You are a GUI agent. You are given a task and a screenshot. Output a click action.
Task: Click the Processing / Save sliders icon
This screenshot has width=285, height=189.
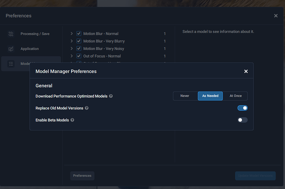tap(11, 34)
